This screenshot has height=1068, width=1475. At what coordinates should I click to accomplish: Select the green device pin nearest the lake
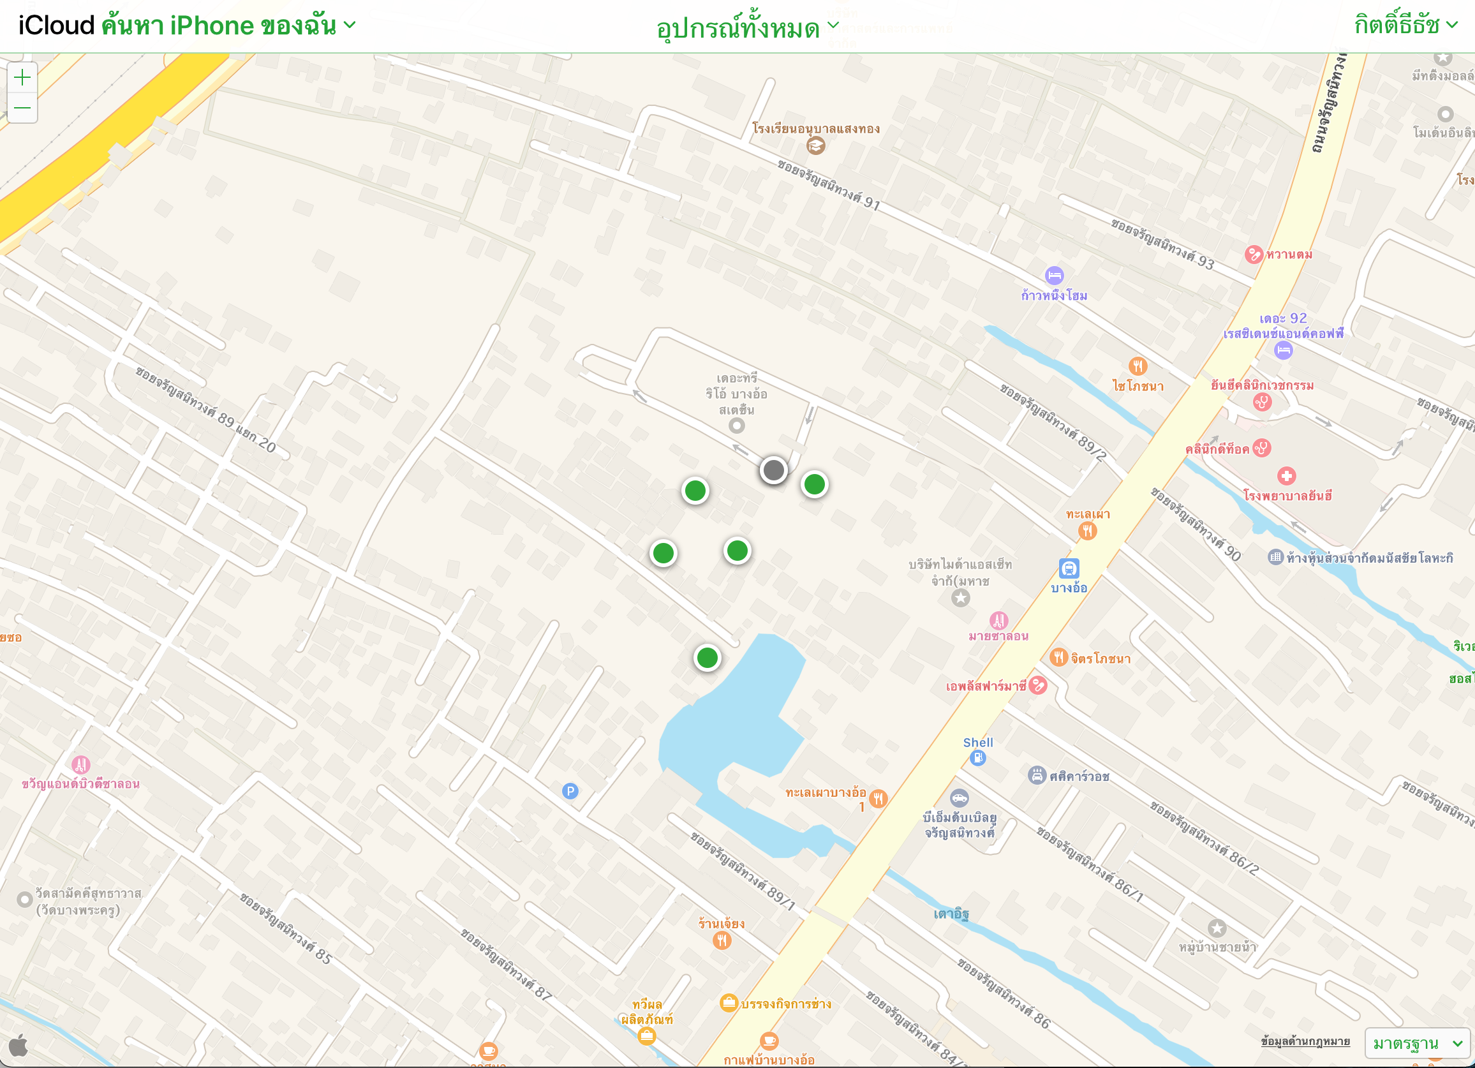click(707, 658)
